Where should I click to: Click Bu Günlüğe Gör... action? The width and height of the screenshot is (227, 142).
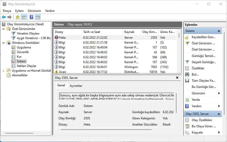point(204,87)
